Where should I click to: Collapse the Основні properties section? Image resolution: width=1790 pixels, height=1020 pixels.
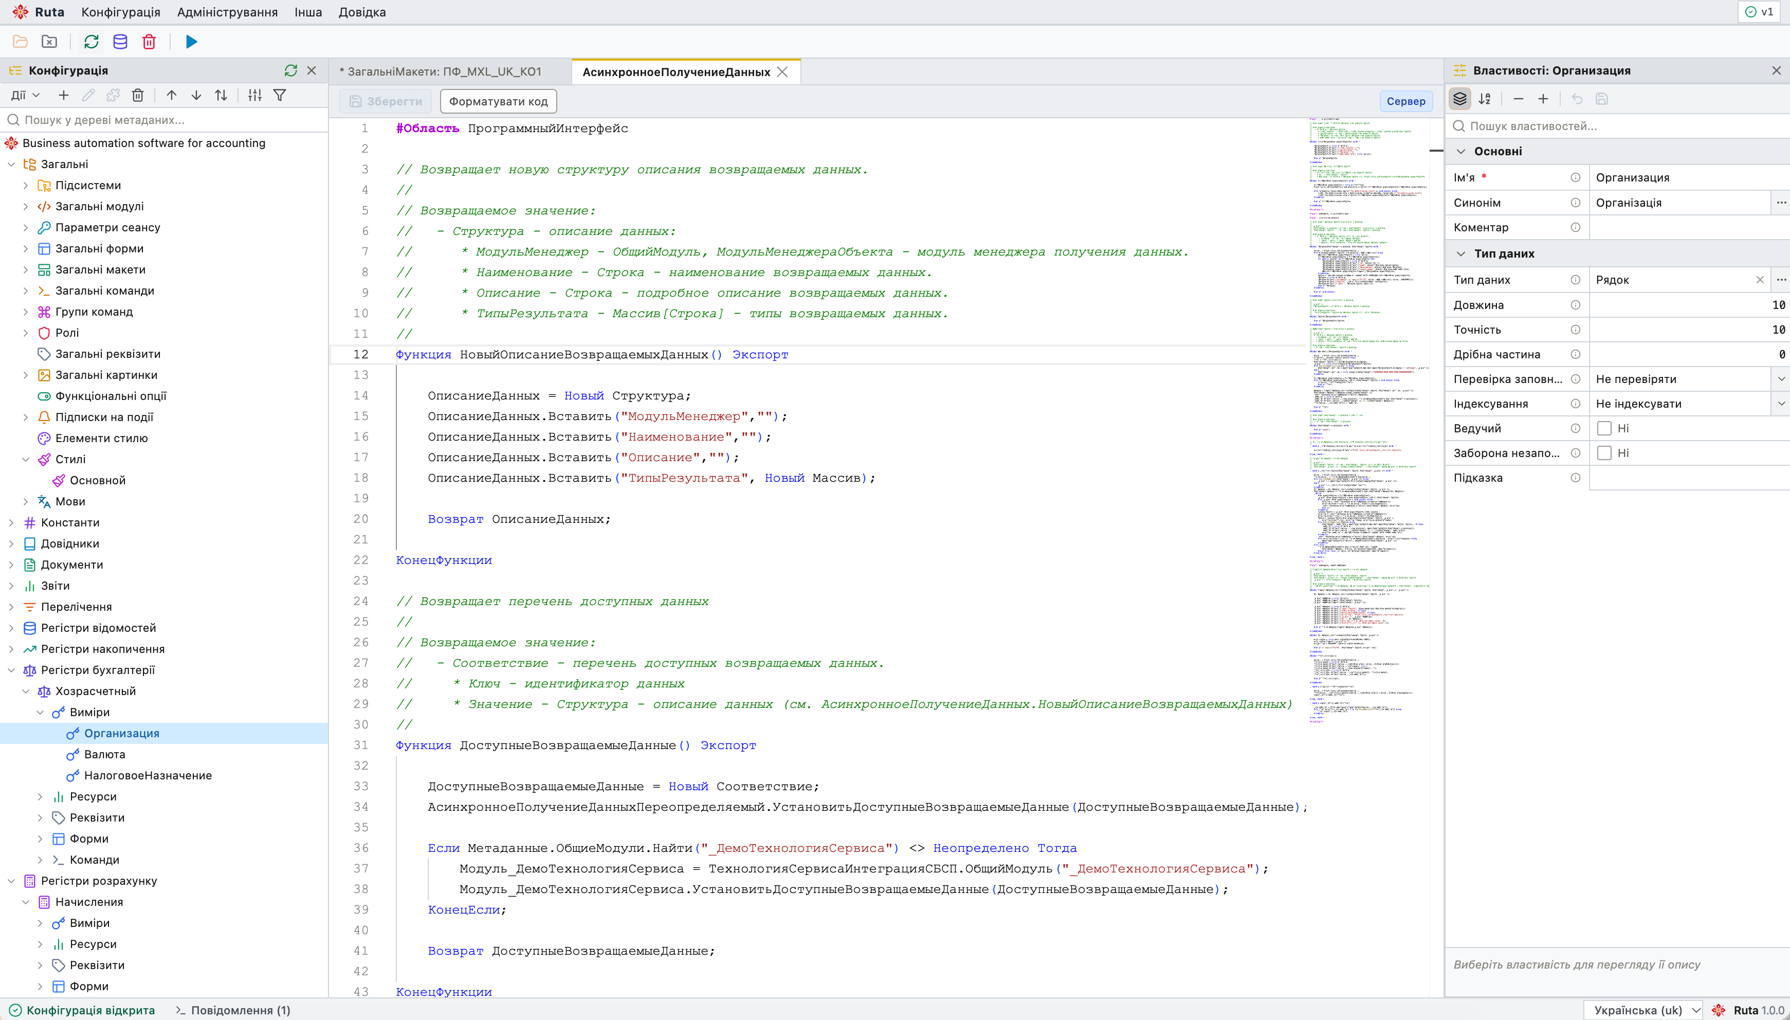1461,151
